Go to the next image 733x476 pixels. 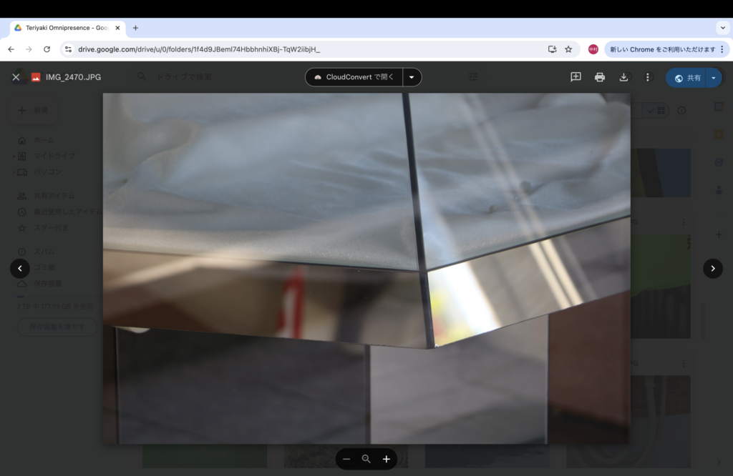[713, 268]
